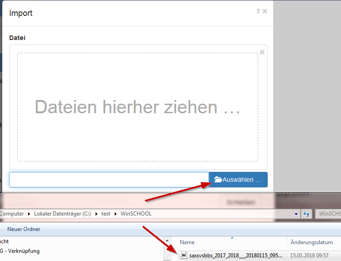Click the saxsvsbbs file's icon

coord(184,255)
